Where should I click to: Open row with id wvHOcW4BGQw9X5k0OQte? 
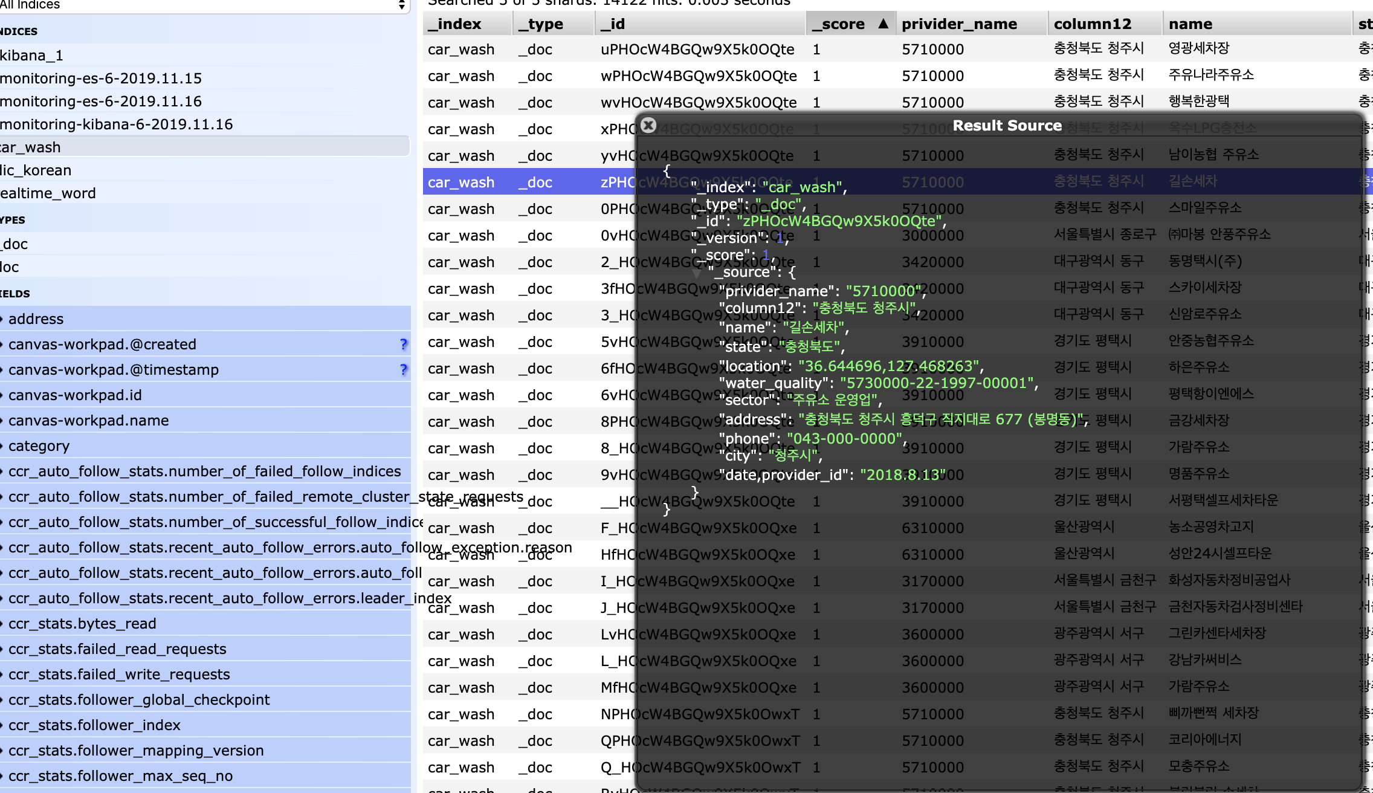pyautogui.click(x=698, y=103)
